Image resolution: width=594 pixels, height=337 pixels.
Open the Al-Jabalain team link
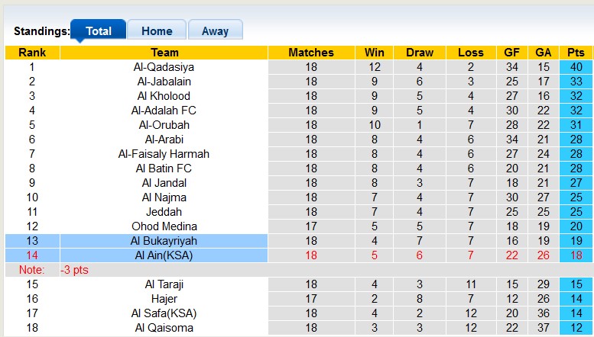[164, 82]
